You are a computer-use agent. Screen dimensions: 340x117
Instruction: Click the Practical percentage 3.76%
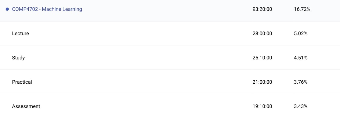(301, 82)
